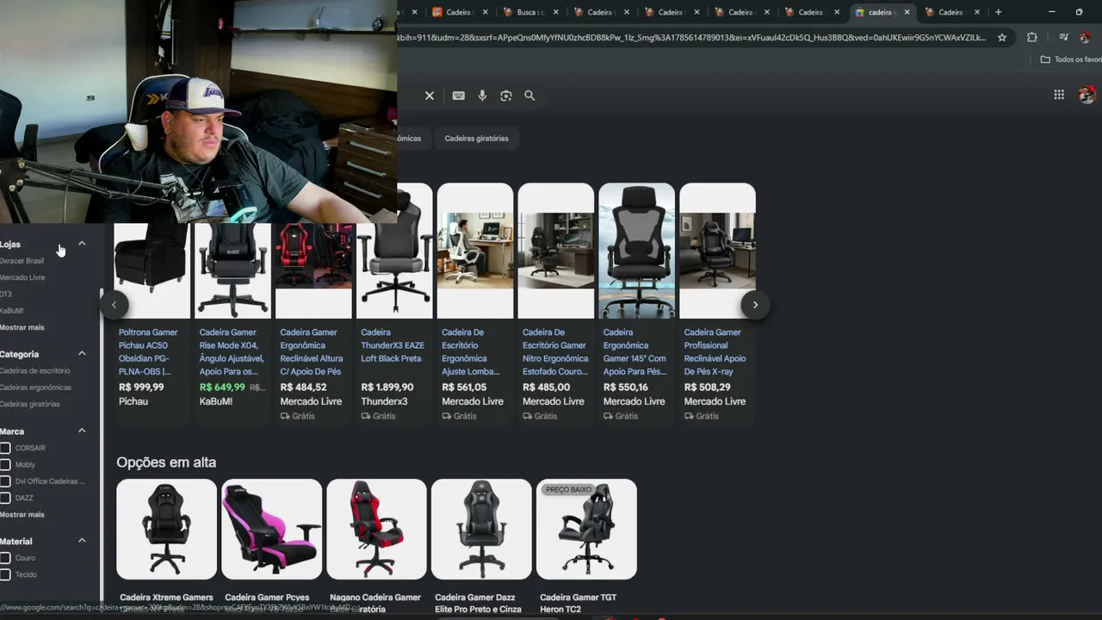The width and height of the screenshot is (1102, 620).
Task: Open Cadeira Gamer Dazz Elite Pro thumbnail
Action: pos(481,529)
